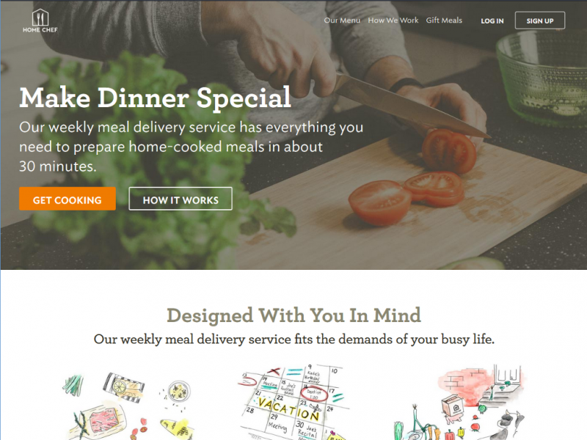Click the HOME CHEF text under the logo
This screenshot has width=587, height=440.
(x=40, y=30)
